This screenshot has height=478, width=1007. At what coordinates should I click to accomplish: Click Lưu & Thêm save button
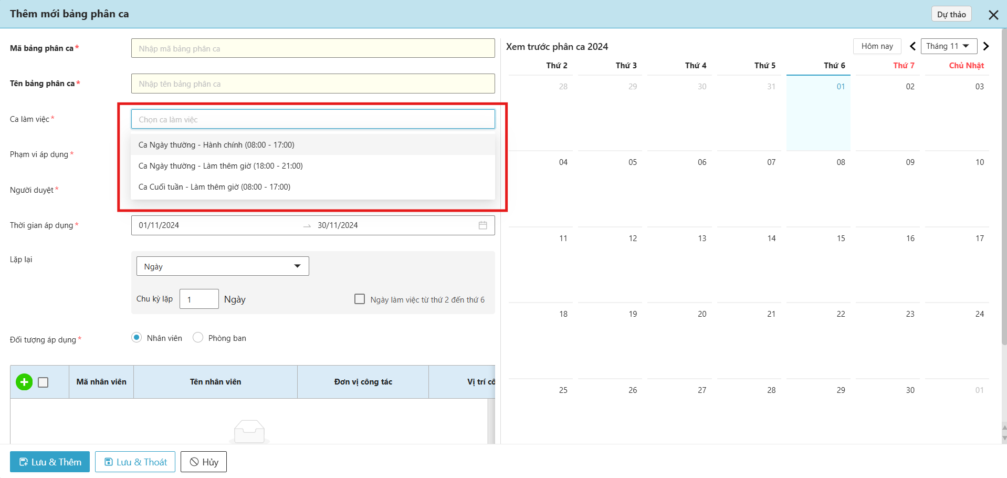click(x=50, y=462)
